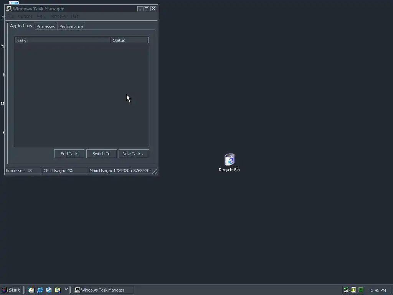
Task: Click the green CPU usage tray icon
Action: point(361,290)
